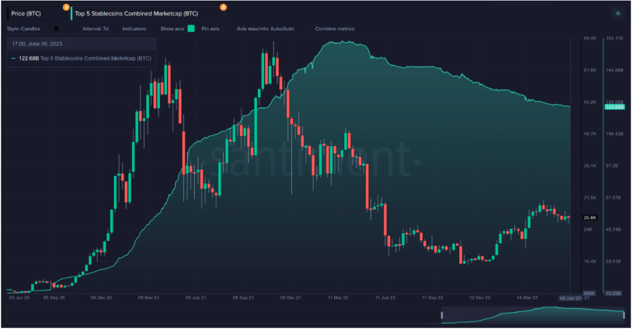Viewport: 633px width, 330px height.
Task: Click the 26.8K price label on axis
Action: (590, 218)
